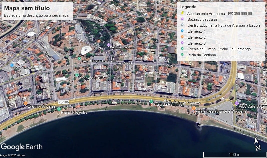
Task: Select the Pirata Restaurante e Choperia marker
Action: [x=193, y=108]
